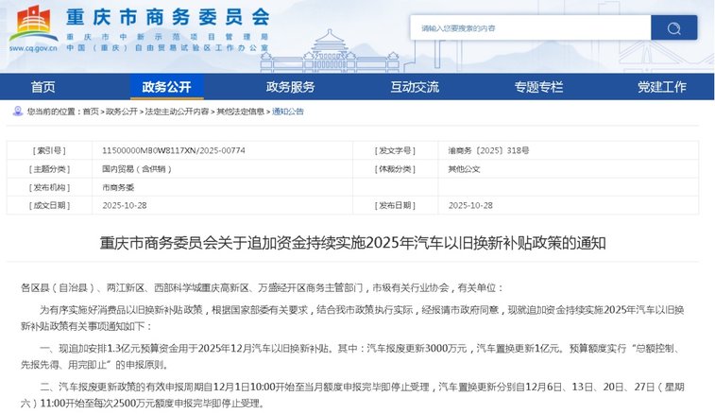Click the magnifier search button

673,28
